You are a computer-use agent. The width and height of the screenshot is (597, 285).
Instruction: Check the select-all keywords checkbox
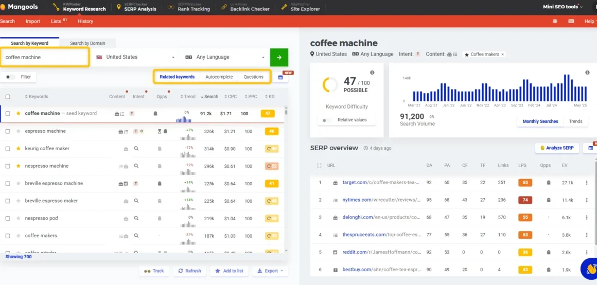(x=8, y=97)
